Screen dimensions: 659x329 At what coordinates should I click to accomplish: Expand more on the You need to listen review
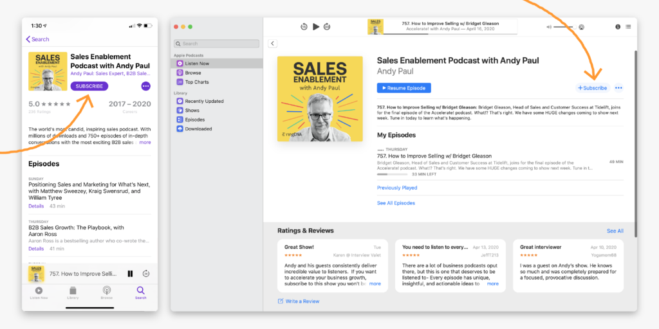pyautogui.click(x=492, y=283)
